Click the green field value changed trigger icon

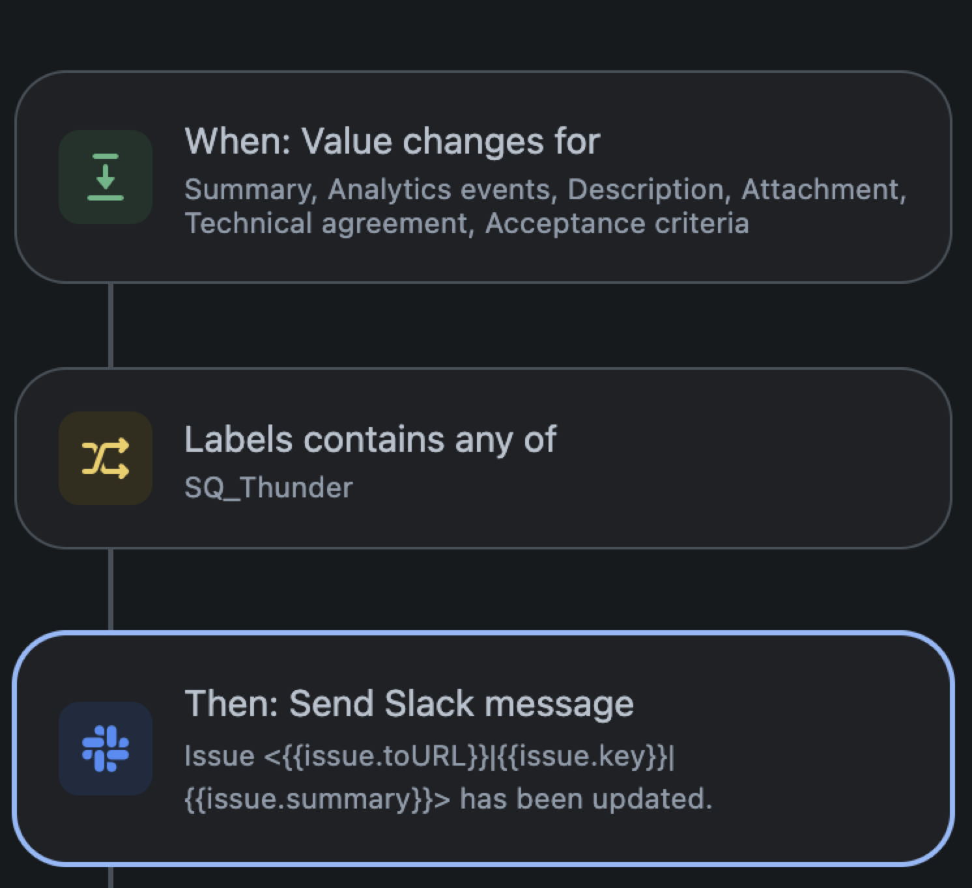[106, 177]
